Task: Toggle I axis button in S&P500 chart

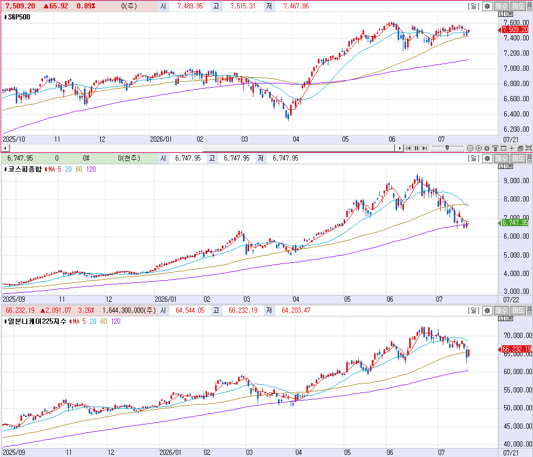Action: pos(506,14)
